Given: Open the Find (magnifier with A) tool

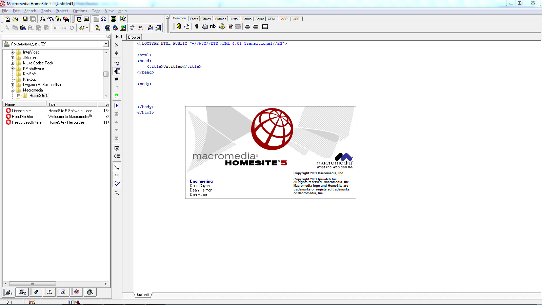Looking at the screenshot, I should tap(43, 19).
